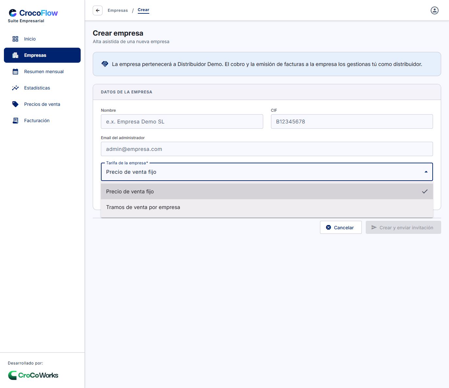The width and height of the screenshot is (449, 388).
Task: Click the Crear empresa heading
Action: click(x=118, y=33)
